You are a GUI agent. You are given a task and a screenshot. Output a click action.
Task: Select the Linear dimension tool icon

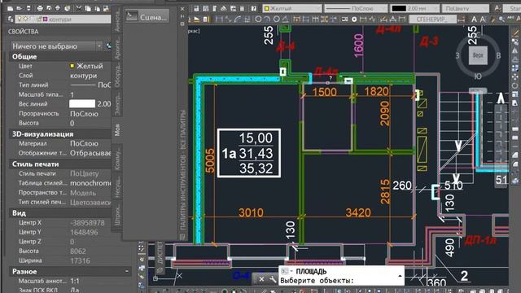[219, 20]
